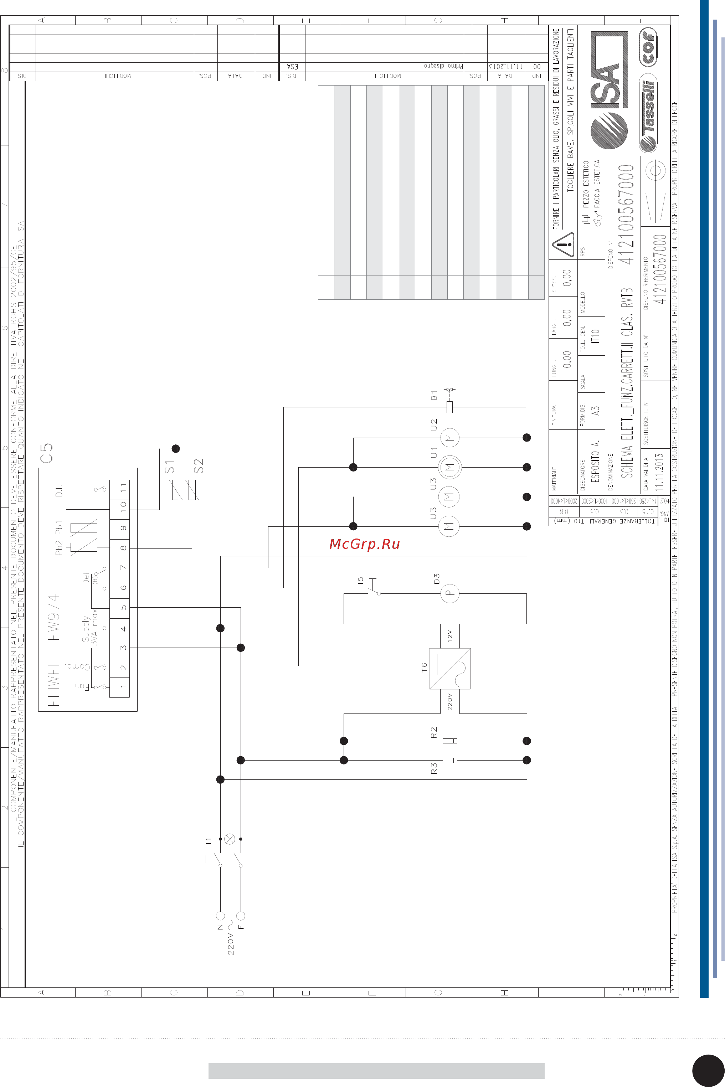Click the 'TOLLERANZE GENERALI IT10 (mm)' heading

[x=604, y=521]
